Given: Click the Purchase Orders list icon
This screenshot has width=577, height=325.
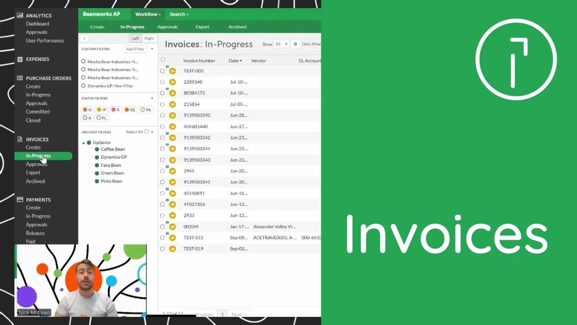Looking at the screenshot, I should 20,78.
